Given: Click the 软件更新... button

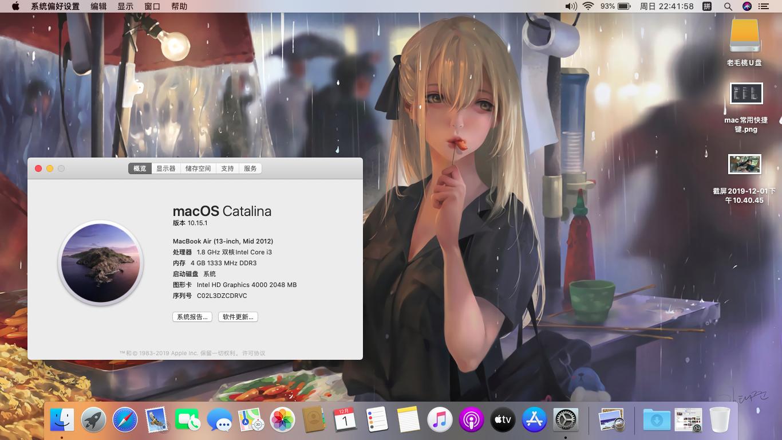Looking at the screenshot, I should point(238,317).
